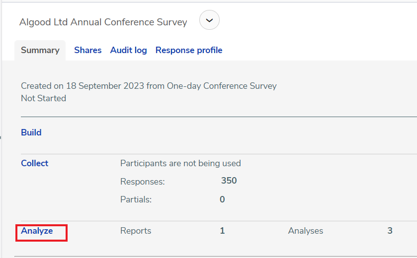The width and height of the screenshot is (417, 258).
Task: Click the 350 responses count
Action: coord(229,181)
